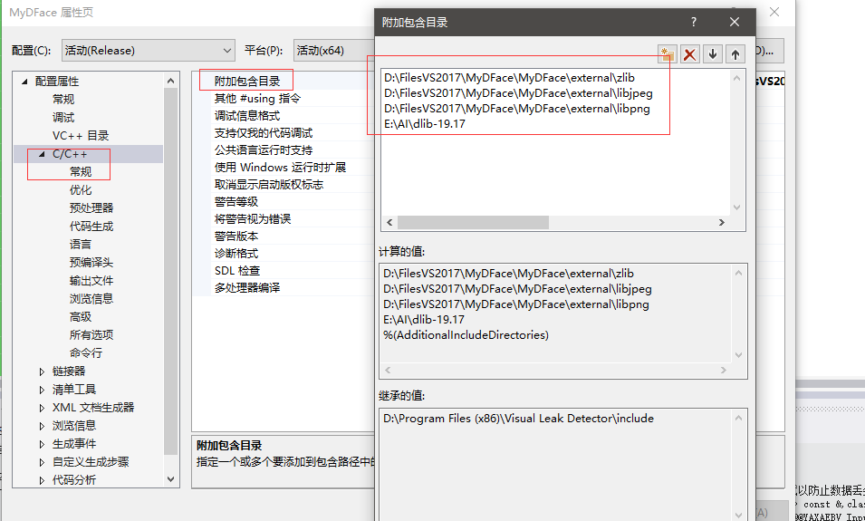The image size is (865, 521).
Task: Click the up arrow of property tree scrollbar
Action: tap(170, 82)
